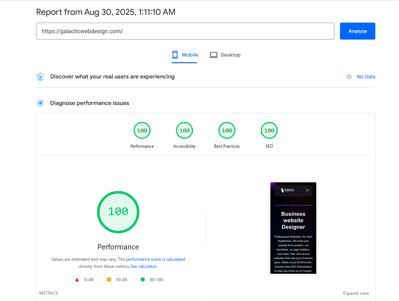Click the Desktop monitor icon
399x301 pixels.
[213, 55]
